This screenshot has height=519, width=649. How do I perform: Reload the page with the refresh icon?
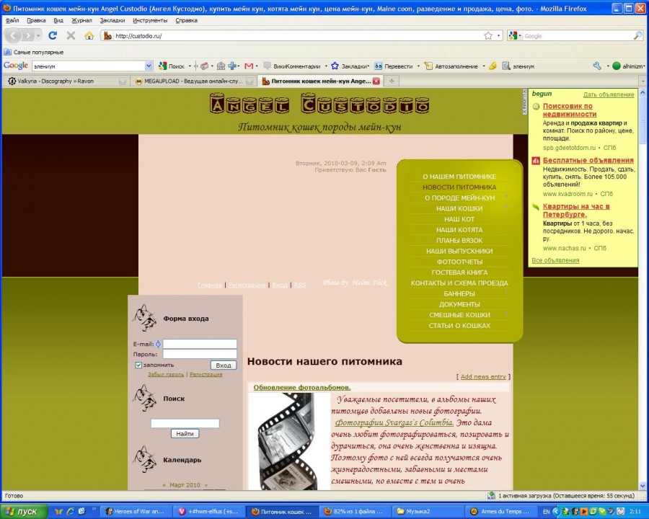pyautogui.click(x=53, y=35)
